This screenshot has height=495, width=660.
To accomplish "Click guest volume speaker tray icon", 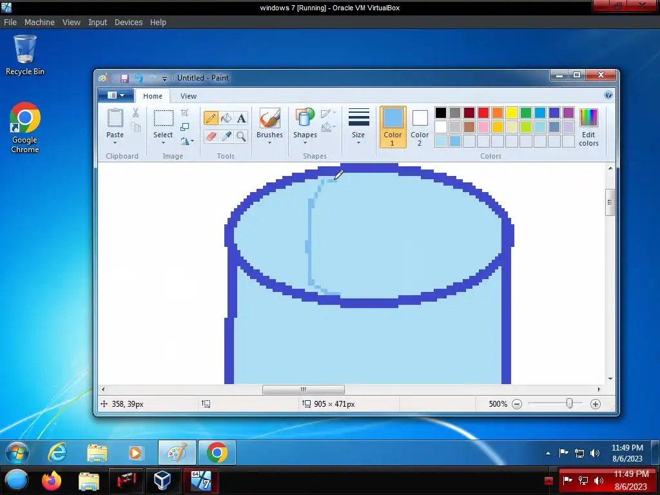I will pyautogui.click(x=595, y=453).
